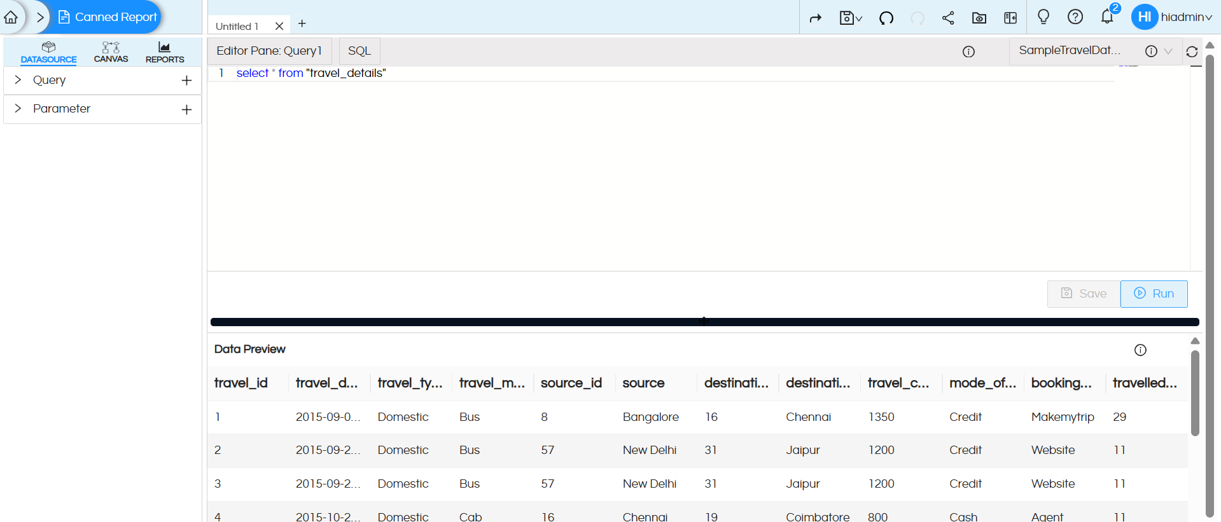This screenshot has height=522, width=1221.
Task: Select the Editor Pane: Query1 tab
Action: point(269,51)
